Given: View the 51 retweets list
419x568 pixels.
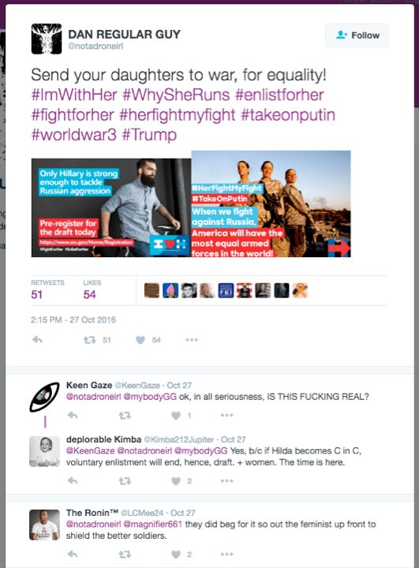Looking at the screenshot, I should (47, 290).
